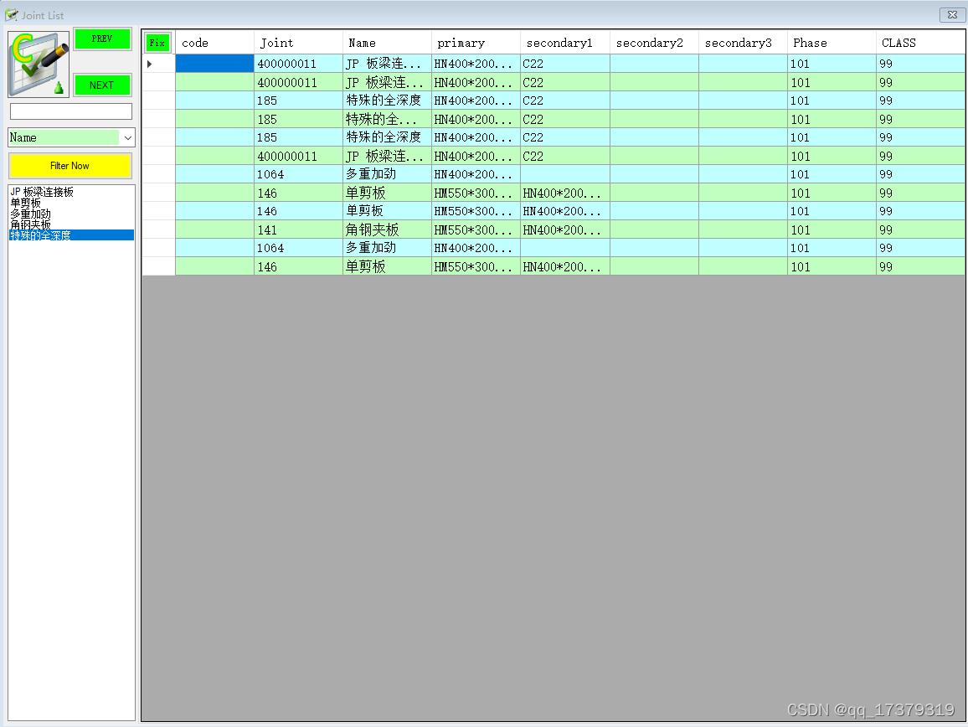Click the empty search input field
The image size is (968, 727).
pos(71,111)
